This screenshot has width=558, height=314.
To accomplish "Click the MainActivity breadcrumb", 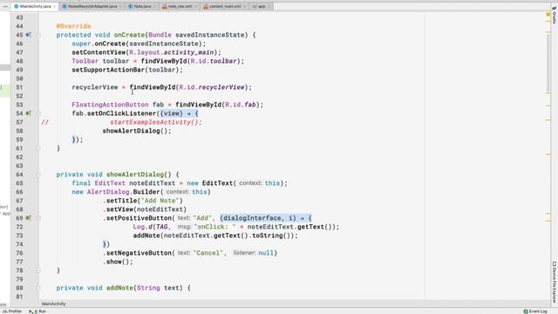I will coord(54,304).
